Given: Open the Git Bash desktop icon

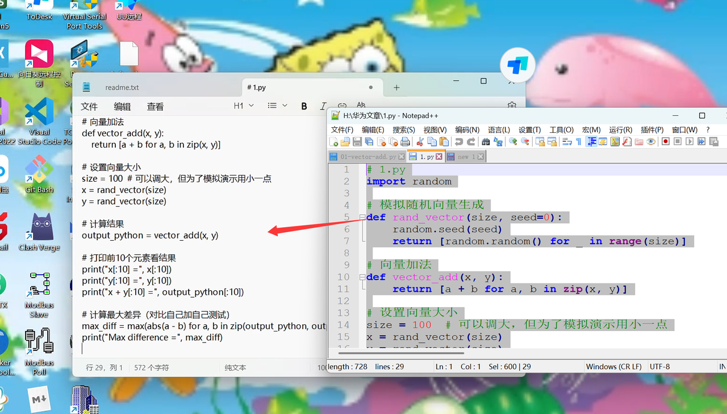Looking at the screenshot, I should [x=39, y=173].
